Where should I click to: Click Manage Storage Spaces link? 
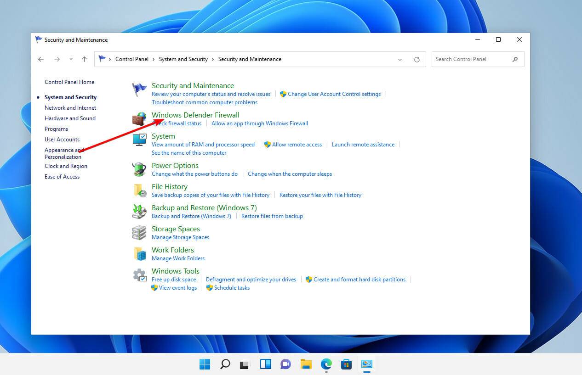180,237
